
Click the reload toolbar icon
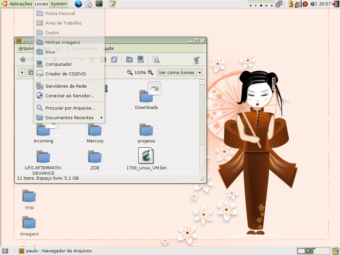coord(114,59)
